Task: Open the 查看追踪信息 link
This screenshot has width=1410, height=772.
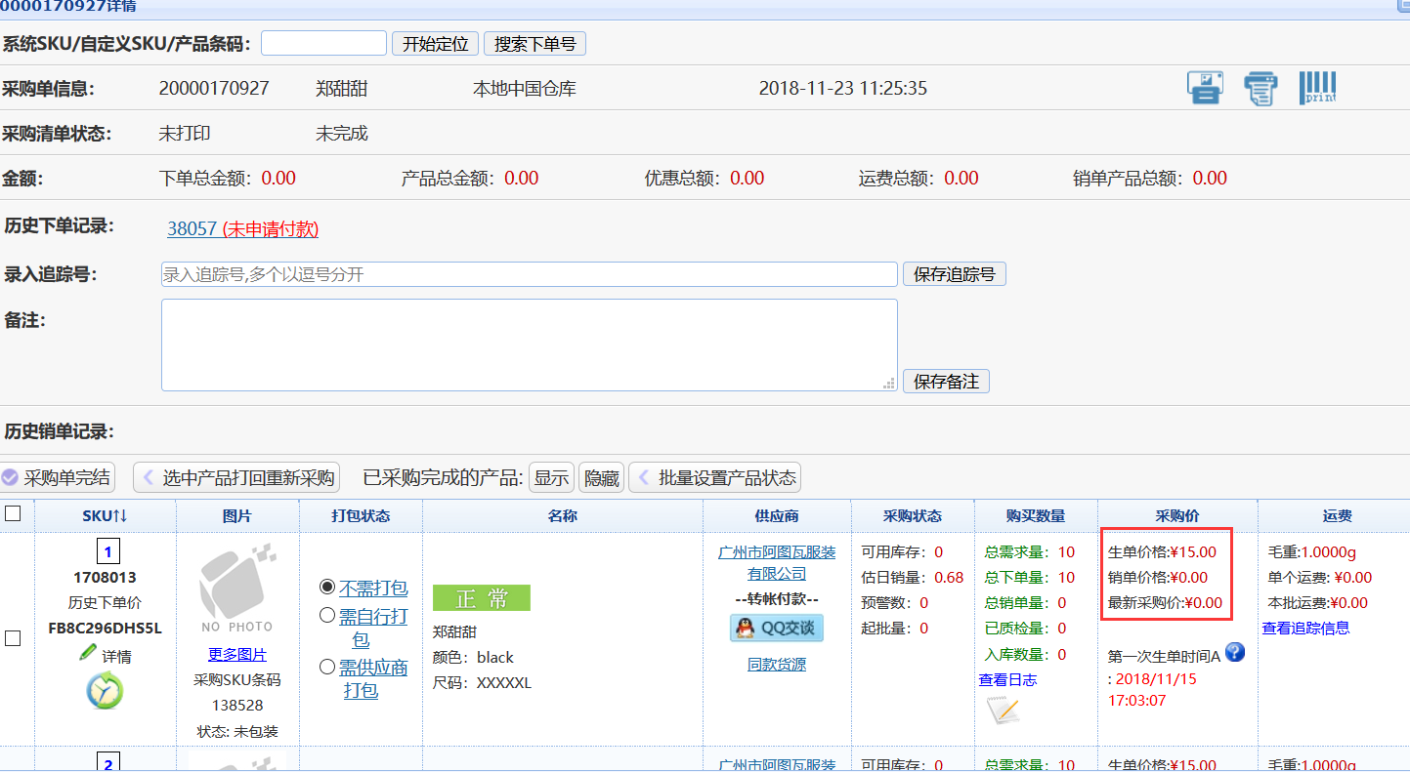Action: click(x=1305, y=628)
